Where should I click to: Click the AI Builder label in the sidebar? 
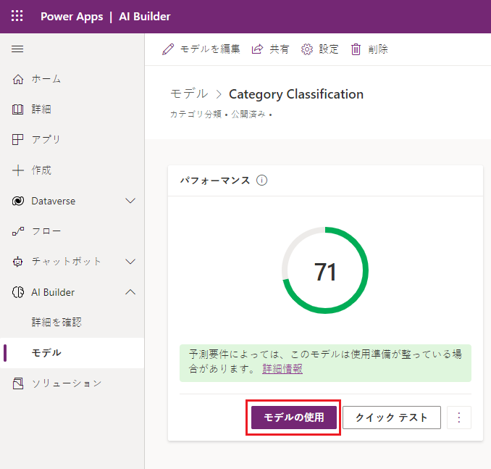click(53, 292)
